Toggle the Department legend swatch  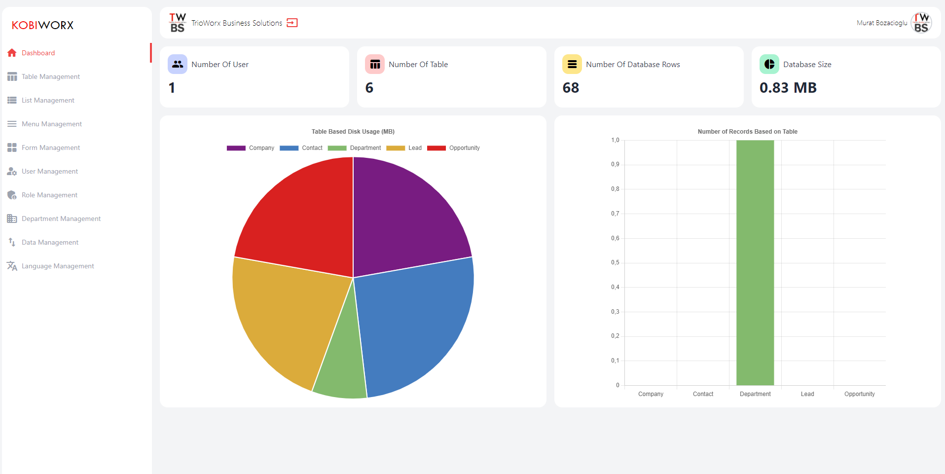click(x=337, y=148)
